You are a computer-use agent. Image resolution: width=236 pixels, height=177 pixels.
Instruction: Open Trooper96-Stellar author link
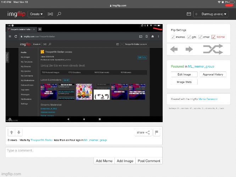[42, 140]
